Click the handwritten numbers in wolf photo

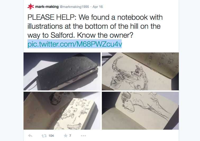tap(162, 61)
